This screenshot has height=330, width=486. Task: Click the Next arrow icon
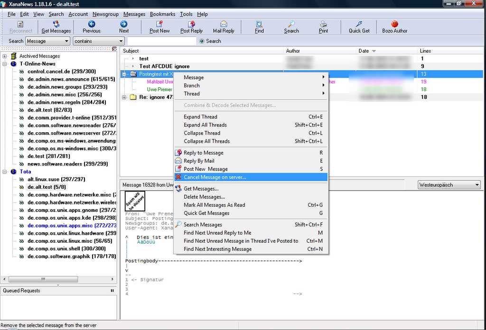(124, 24)
